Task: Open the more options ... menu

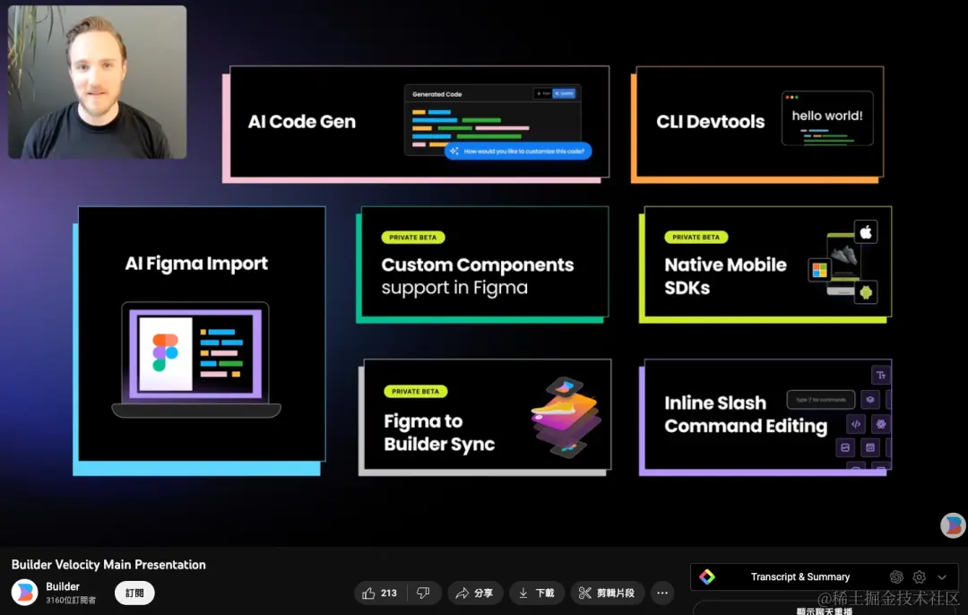Action: coord(661,593)
